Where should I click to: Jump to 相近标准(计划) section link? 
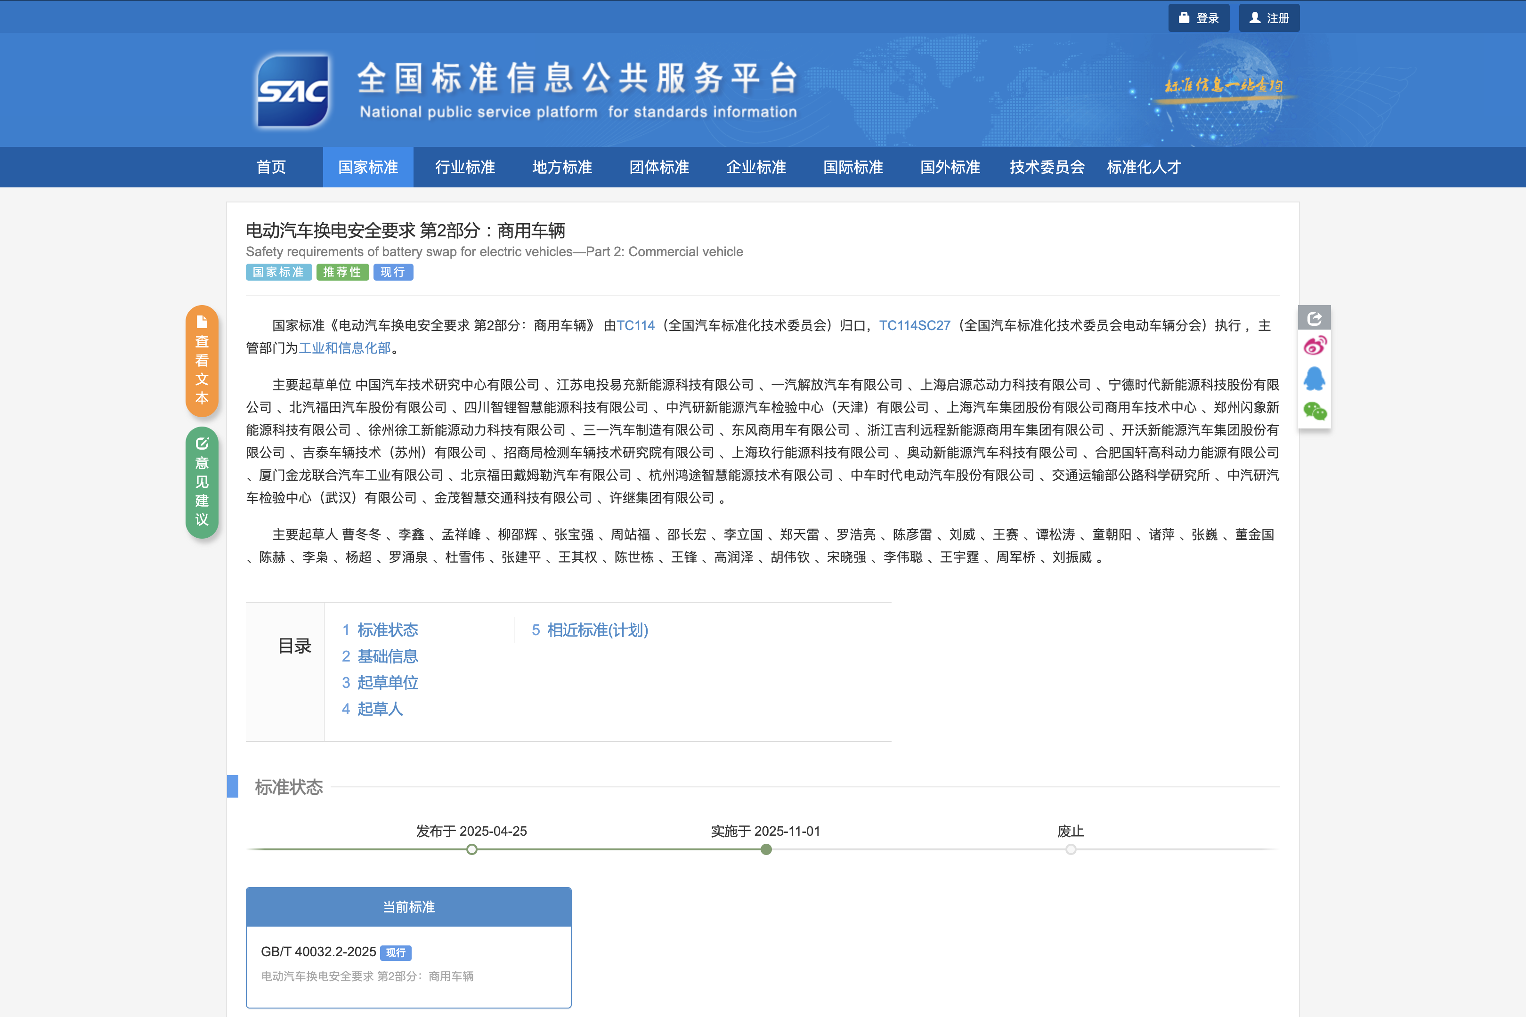[x=597, y=630]
